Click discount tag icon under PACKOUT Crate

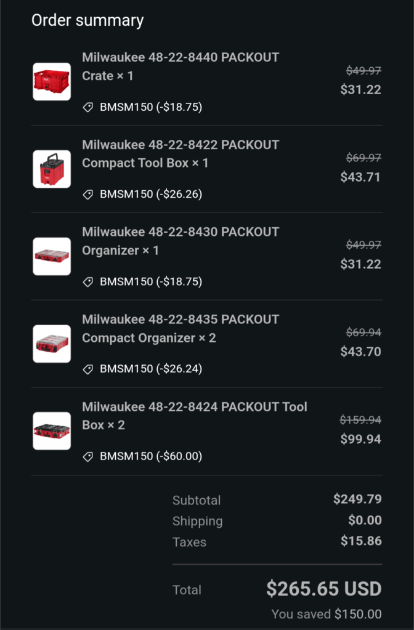[x=87, y=107]
